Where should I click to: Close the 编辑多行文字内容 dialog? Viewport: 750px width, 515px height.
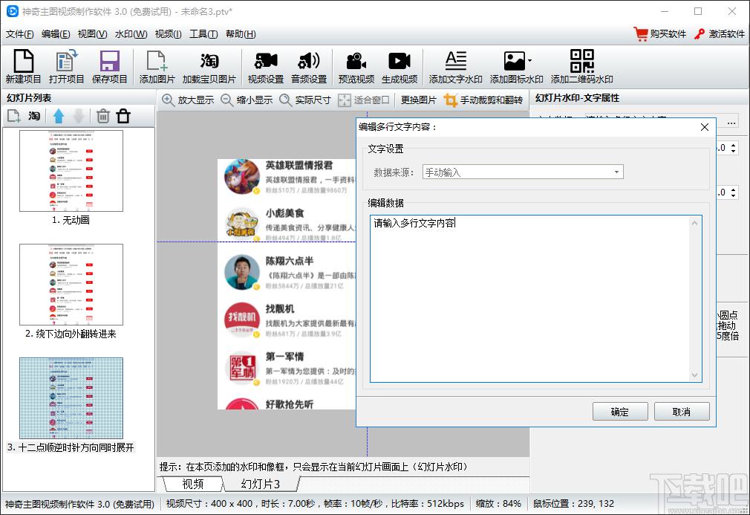click(705, 127)
